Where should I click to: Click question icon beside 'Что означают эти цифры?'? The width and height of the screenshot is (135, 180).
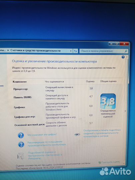tap(21, 135)
